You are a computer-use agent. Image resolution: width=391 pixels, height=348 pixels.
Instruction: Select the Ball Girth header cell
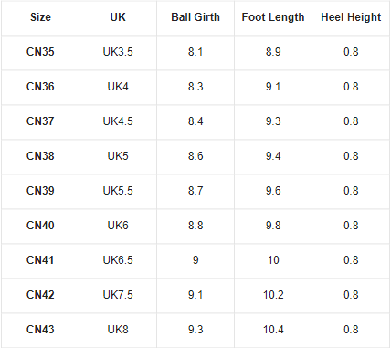[x=195, y=17]
